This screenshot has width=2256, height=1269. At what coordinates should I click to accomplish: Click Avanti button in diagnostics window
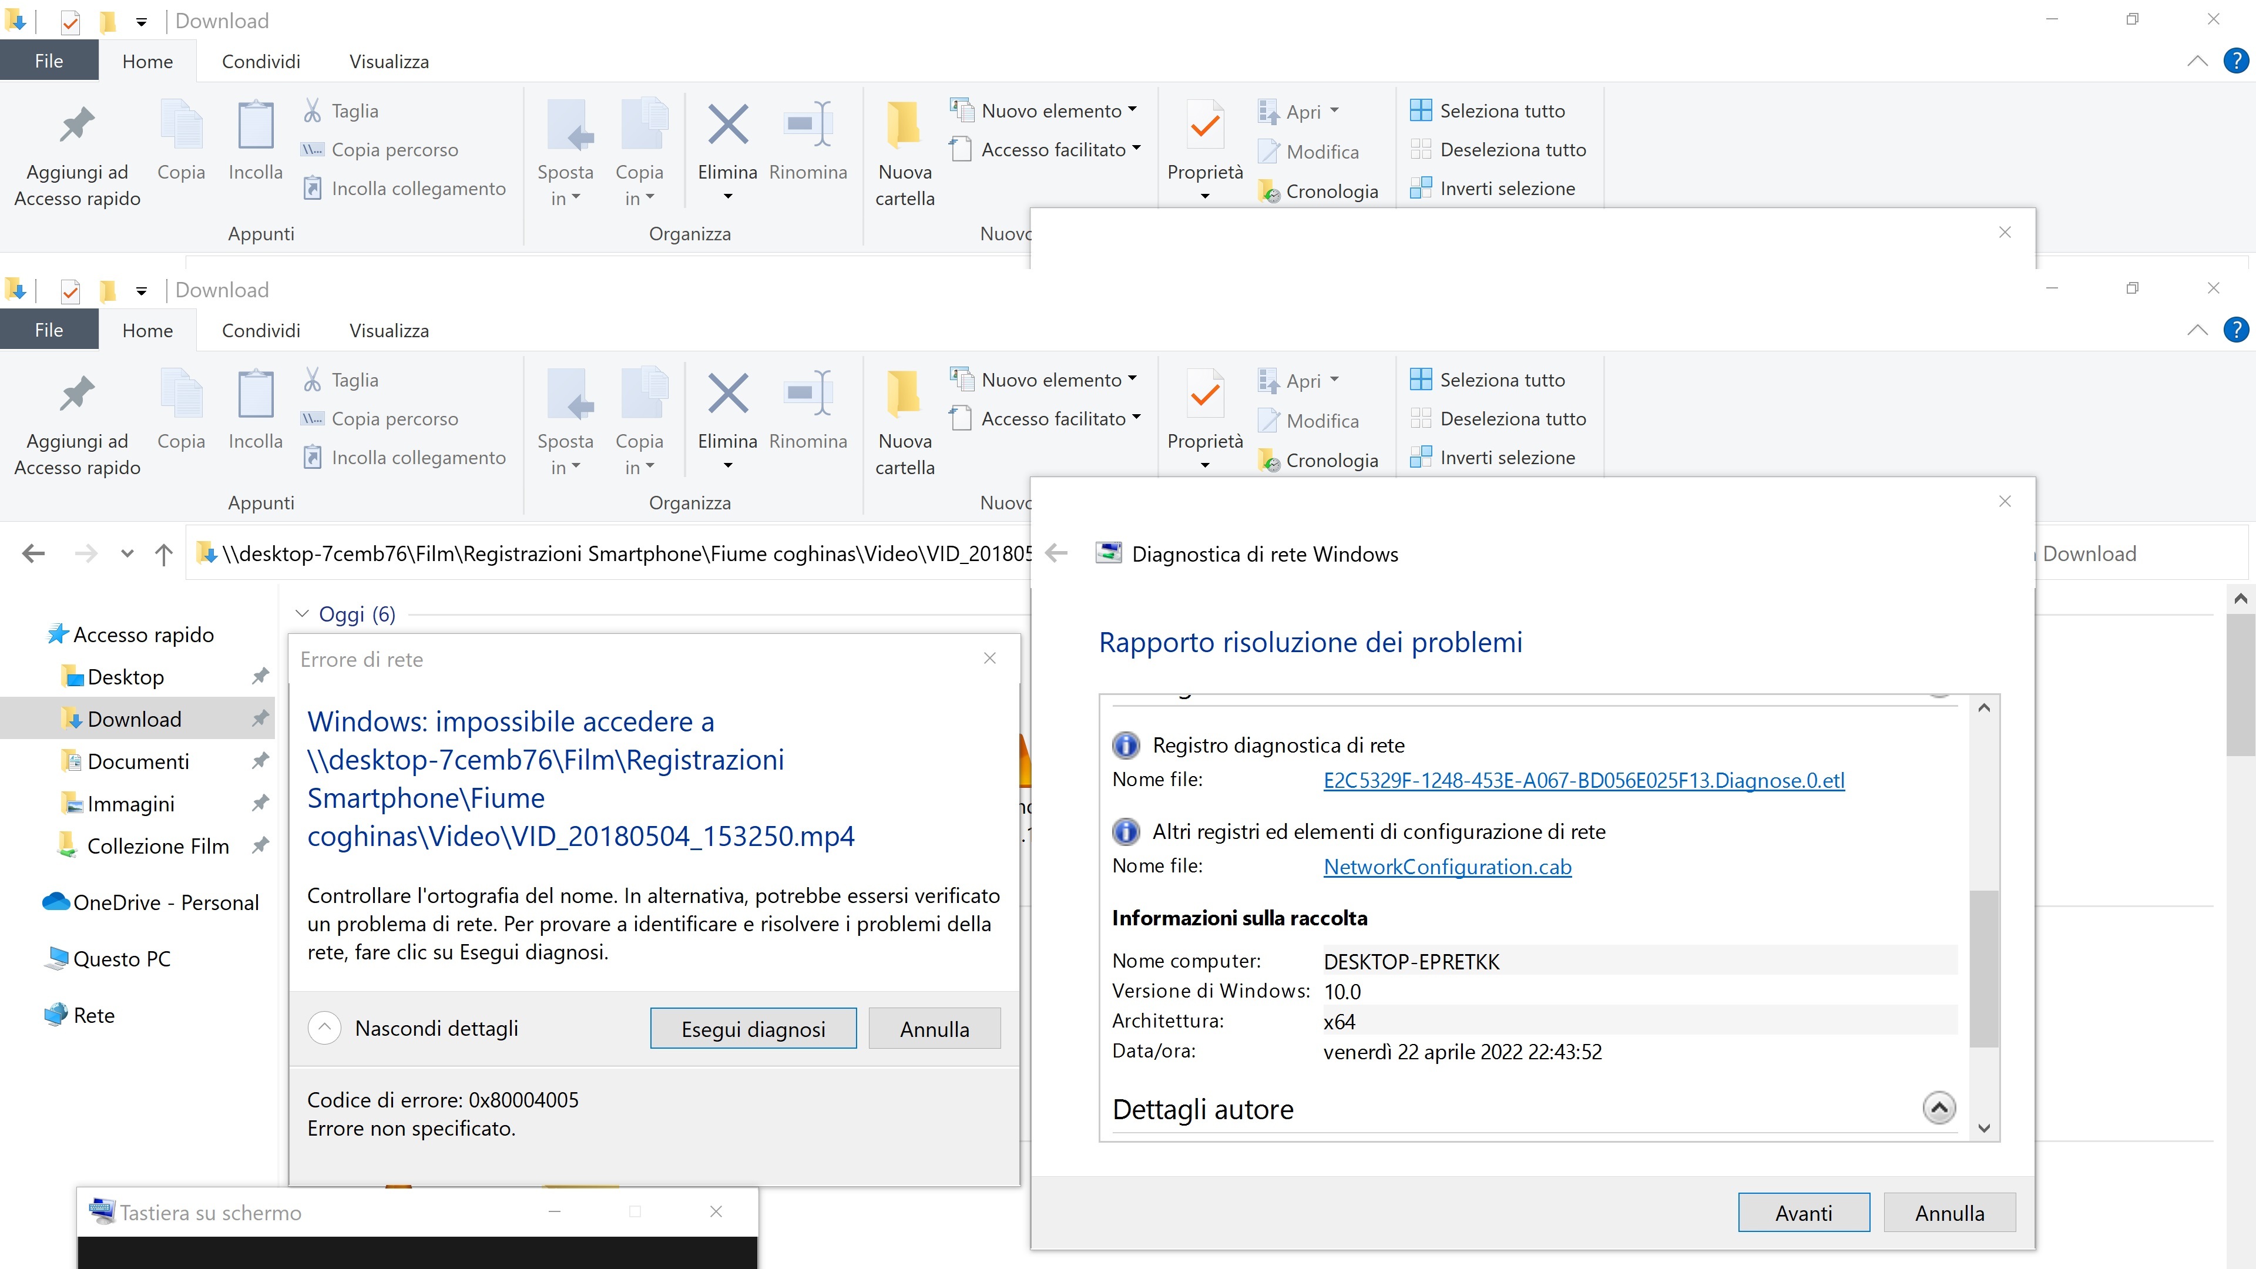(1804, 1213)
